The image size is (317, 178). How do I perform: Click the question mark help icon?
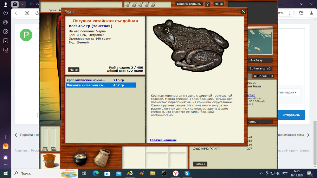(x=207, y=4)
